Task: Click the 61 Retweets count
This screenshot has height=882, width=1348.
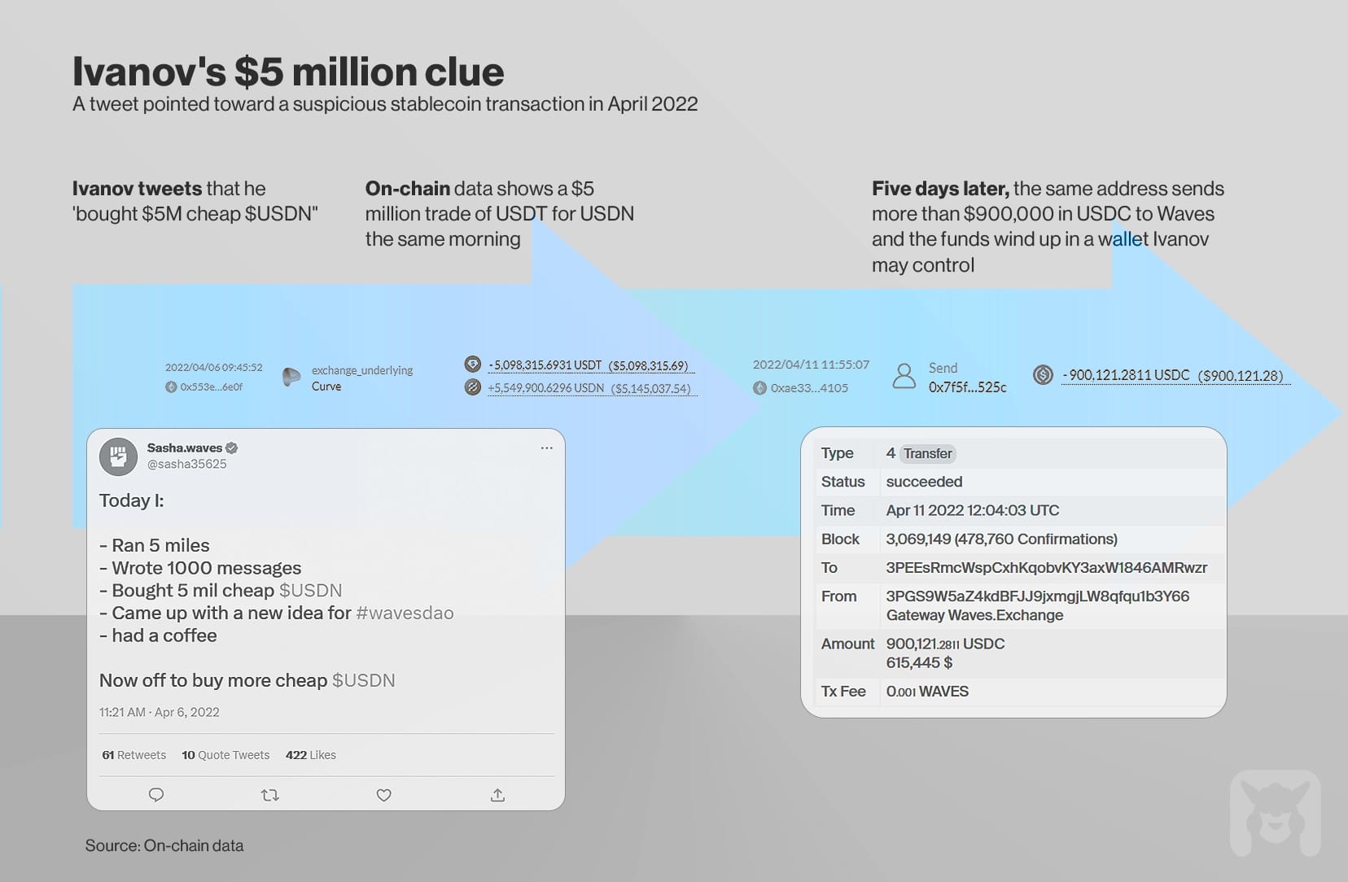Action: (x=133, y=755)
